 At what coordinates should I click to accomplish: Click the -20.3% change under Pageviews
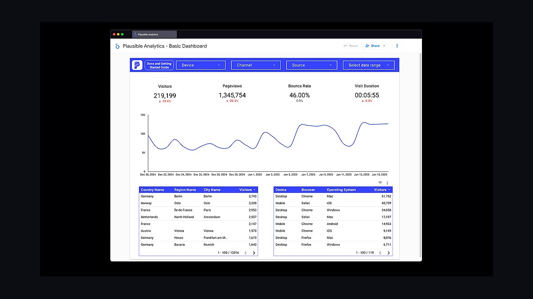(232, 101)
